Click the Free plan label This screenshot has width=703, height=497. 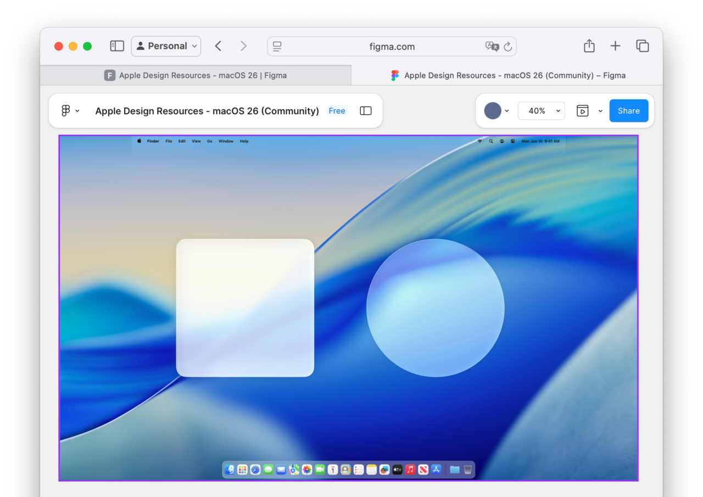point(337,110)
